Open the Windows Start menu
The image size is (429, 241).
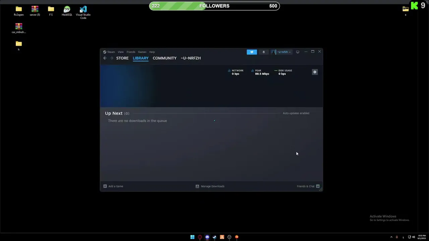(192, 237)
